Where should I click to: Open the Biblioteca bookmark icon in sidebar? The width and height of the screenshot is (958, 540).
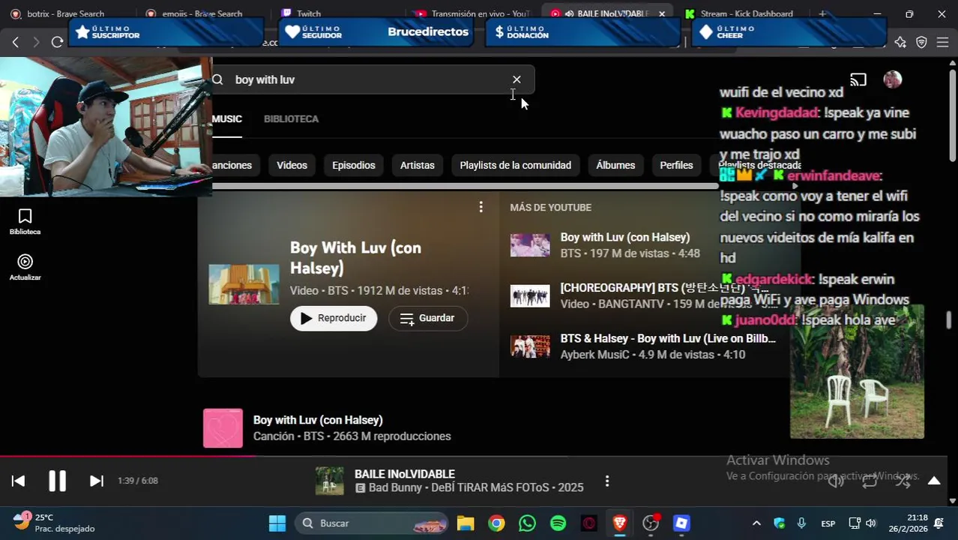coord(25,221)
